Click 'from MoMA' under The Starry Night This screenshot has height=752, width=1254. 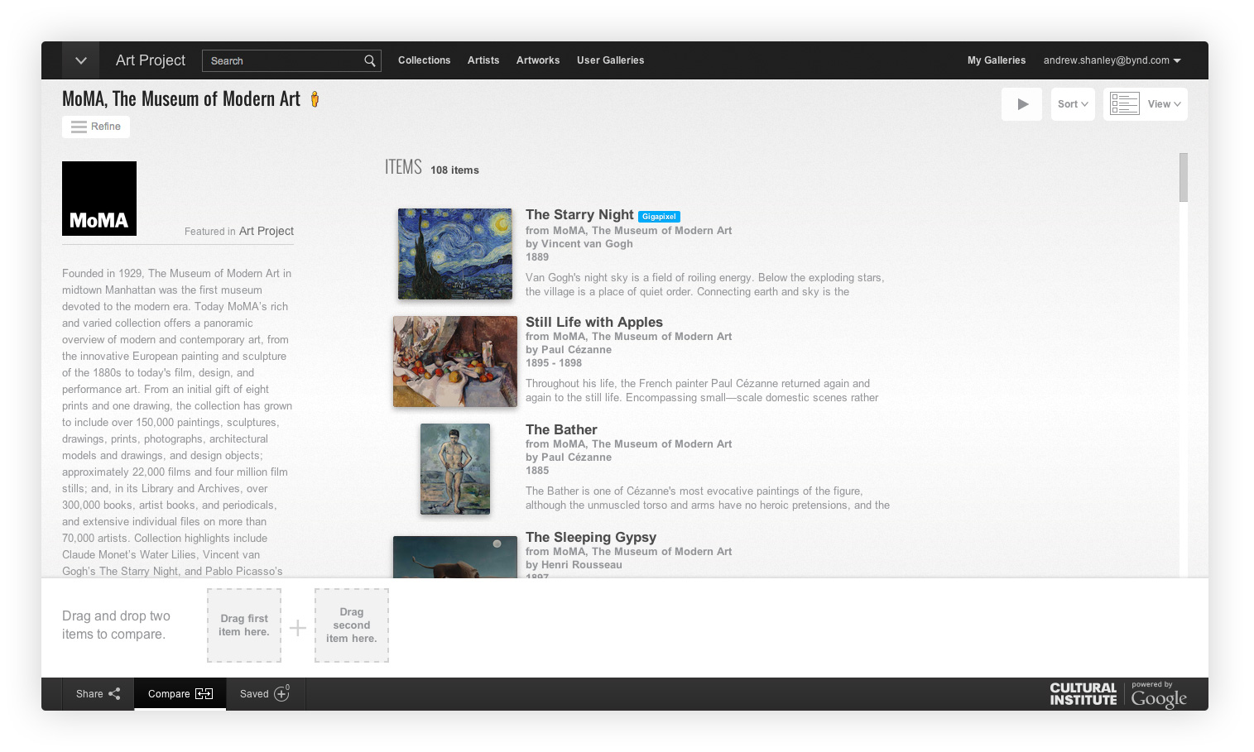tap(629, 231)
